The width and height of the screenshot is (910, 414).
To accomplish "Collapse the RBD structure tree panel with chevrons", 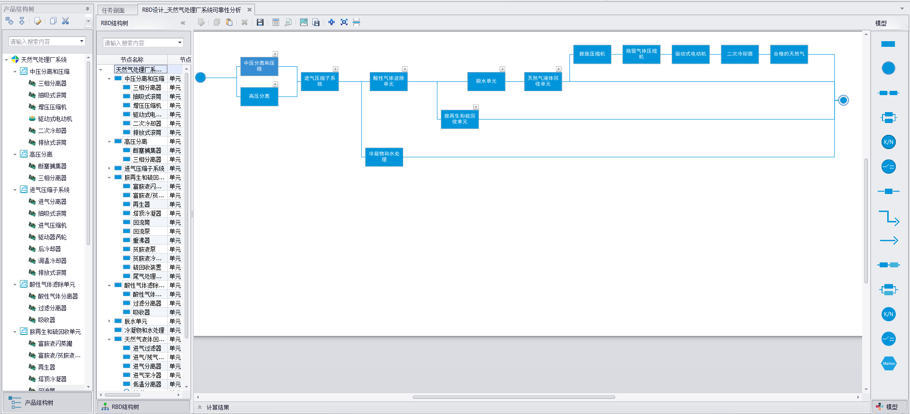I will 183,23.
